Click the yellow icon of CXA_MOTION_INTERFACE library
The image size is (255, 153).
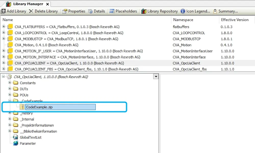[10, 57]
